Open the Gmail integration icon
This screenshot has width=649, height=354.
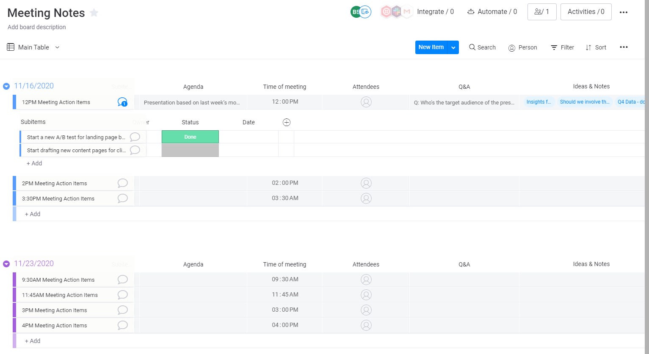(x=407, y=12)
